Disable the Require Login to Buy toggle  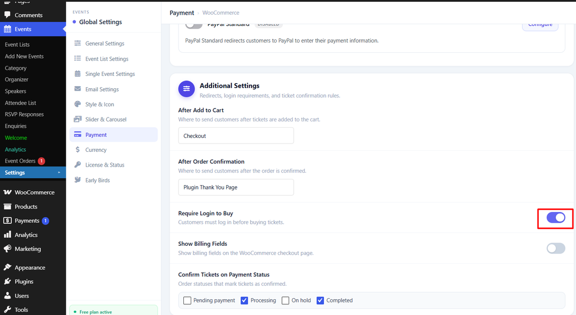click(x=555, y=218)
